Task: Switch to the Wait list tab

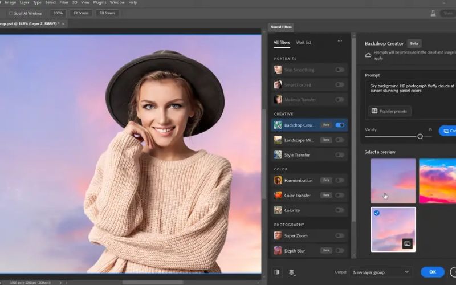Action: [x=303, y=42]
